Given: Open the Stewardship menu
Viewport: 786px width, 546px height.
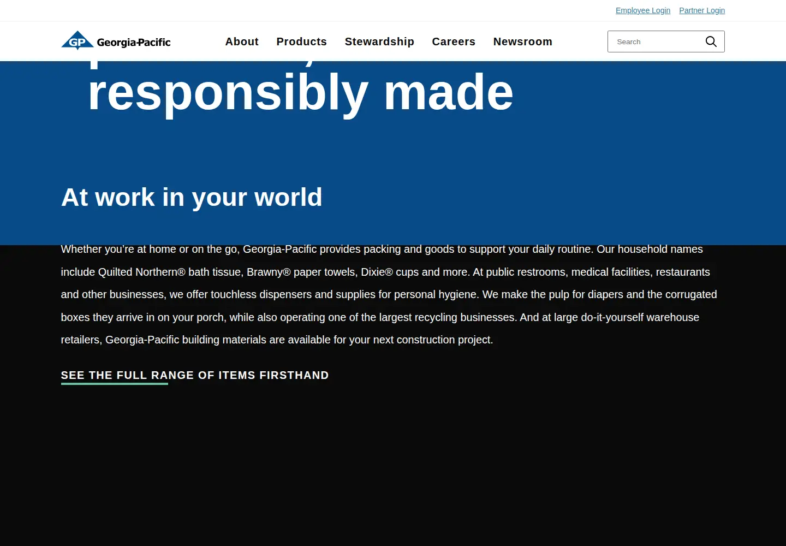Looking at the screenshot, I should (x=379, y=41).
